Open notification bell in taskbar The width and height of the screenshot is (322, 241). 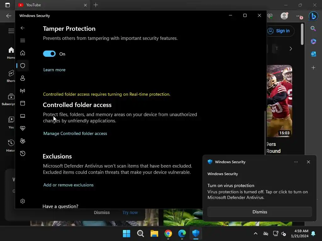314,233
